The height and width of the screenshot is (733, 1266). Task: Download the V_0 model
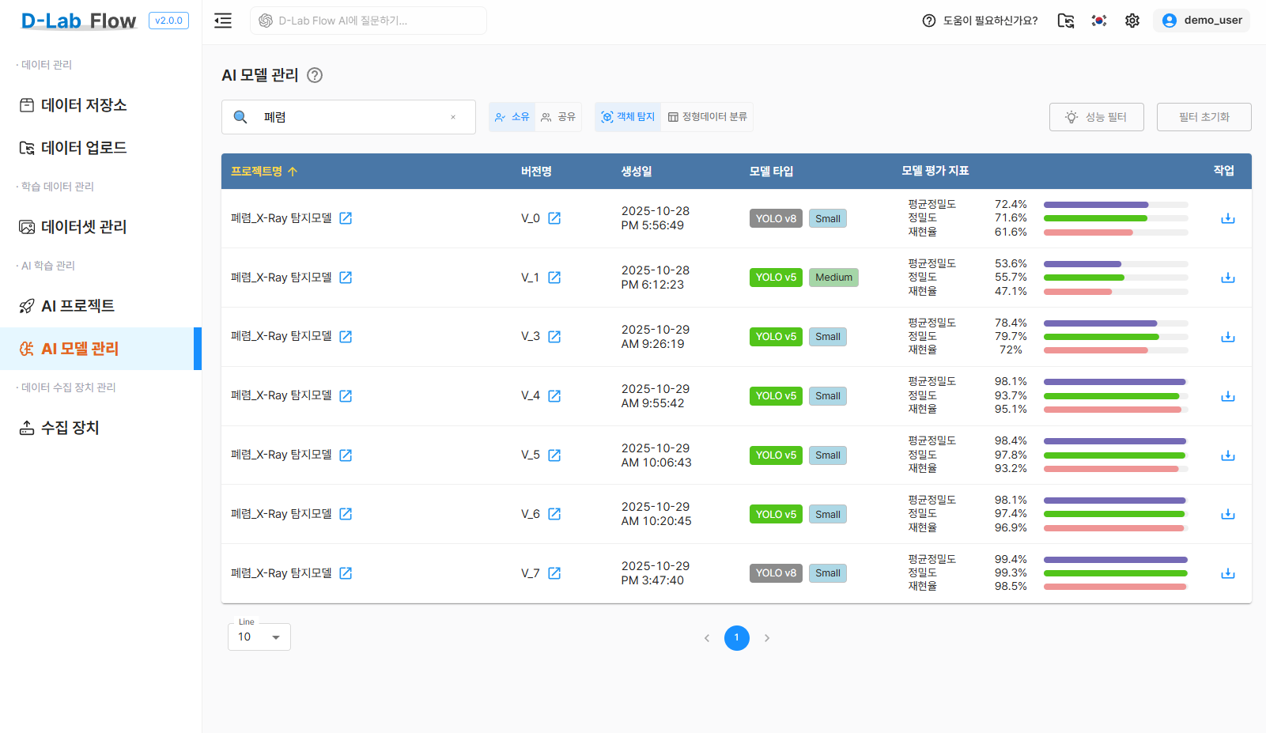pos(1228,218)
